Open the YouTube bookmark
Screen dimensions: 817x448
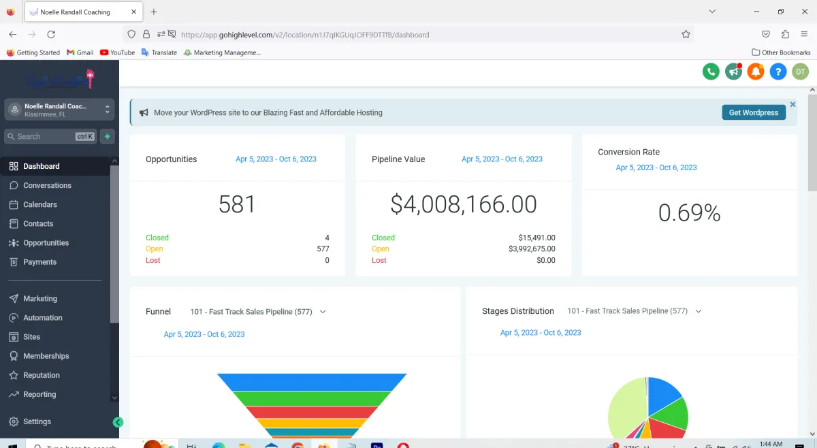(117, 52)
